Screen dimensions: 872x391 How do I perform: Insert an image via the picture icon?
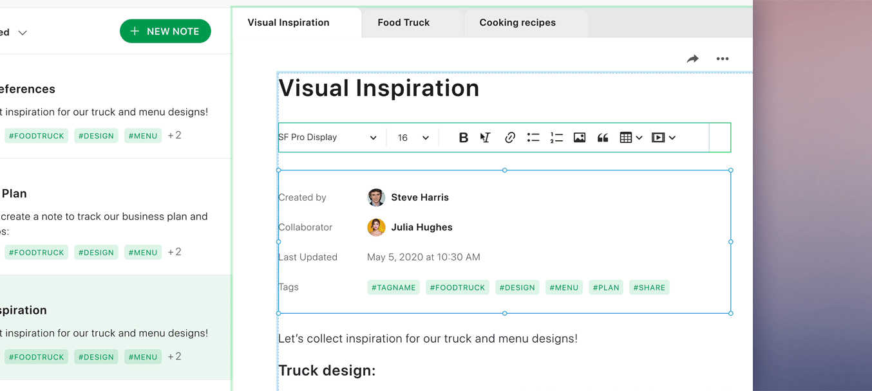coord(580,138)
